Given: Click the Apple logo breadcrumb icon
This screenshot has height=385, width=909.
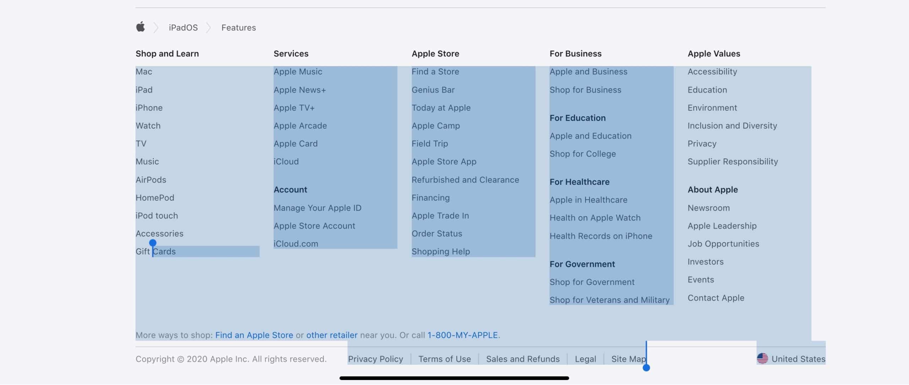Looking at the screenshot, I should point(141,27).
